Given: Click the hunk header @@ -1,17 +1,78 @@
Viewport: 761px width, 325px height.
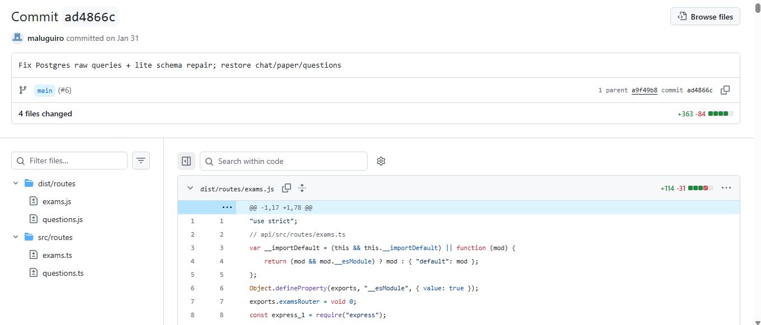Looking at the screenshot, I should 281,208.
